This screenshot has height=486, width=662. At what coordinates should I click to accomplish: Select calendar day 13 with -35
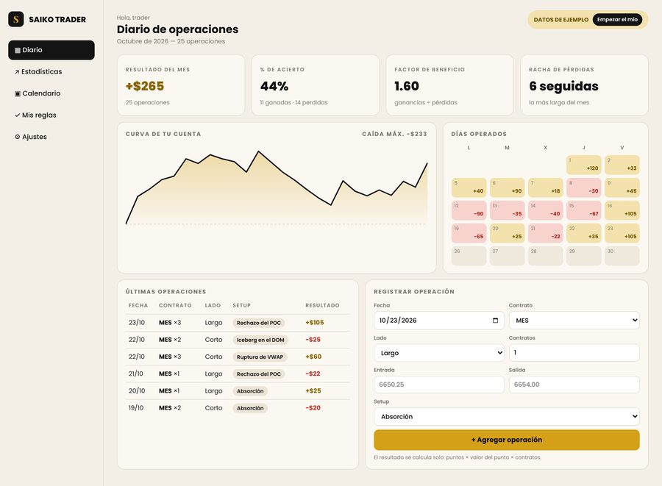click(508, 210)
